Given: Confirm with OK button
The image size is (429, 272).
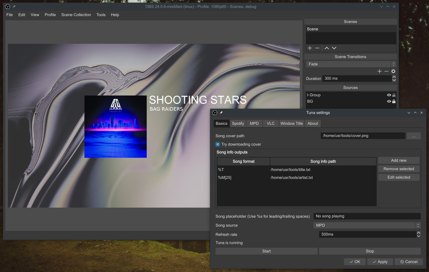Looking at the screenshot, I should click(355, 262).
